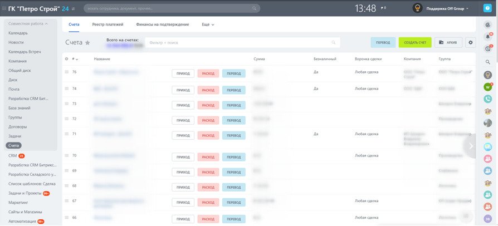Image resolution: width=498 pixels, height=226 pixels.
Task: Open the Финансы на подтверждение tab
Action: [x=163, y=24]
